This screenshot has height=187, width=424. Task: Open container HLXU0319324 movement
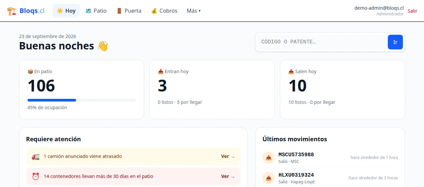(296, 175)
